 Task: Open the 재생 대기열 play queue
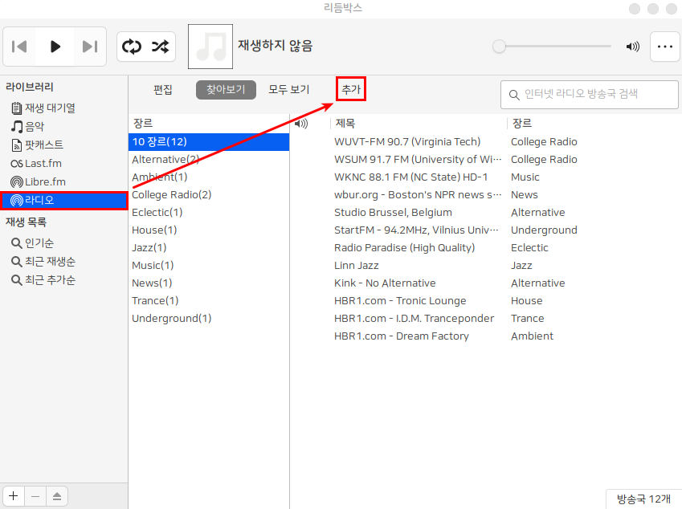coord(49,108)
